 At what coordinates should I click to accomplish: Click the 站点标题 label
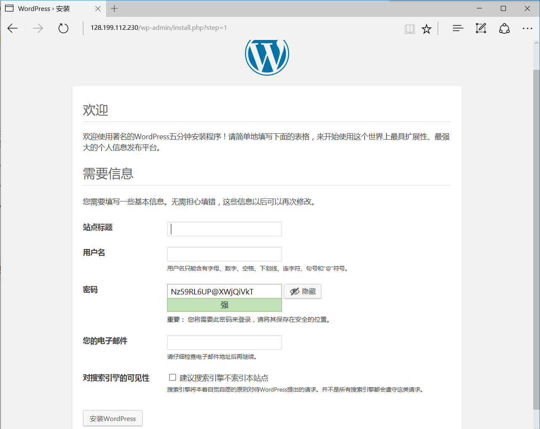tap(98, 228)
